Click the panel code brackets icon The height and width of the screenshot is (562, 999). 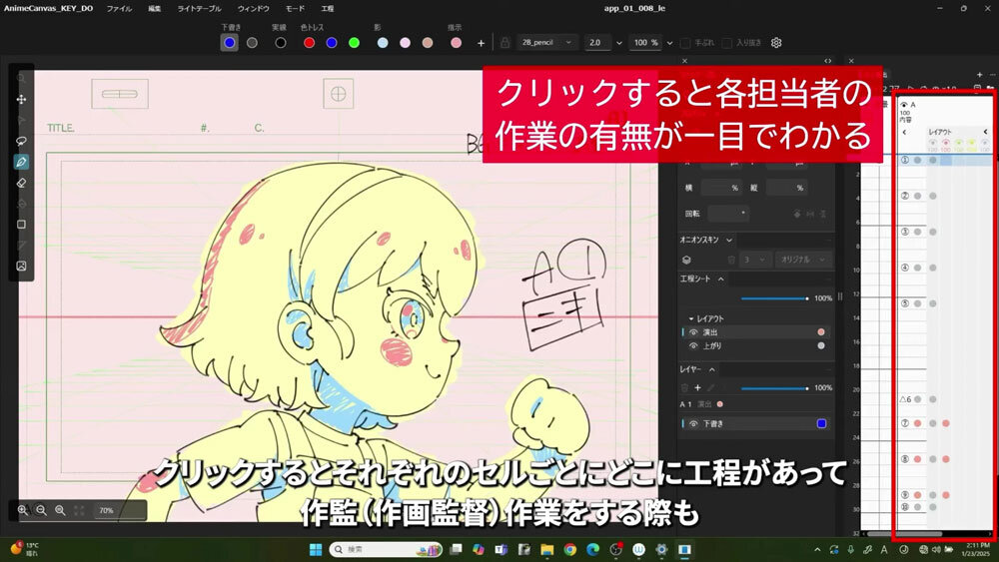(x=827, y=61)
